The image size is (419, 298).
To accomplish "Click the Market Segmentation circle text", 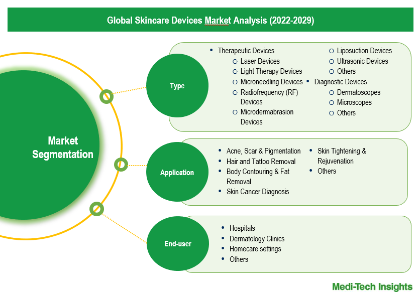I will (63, 147).
